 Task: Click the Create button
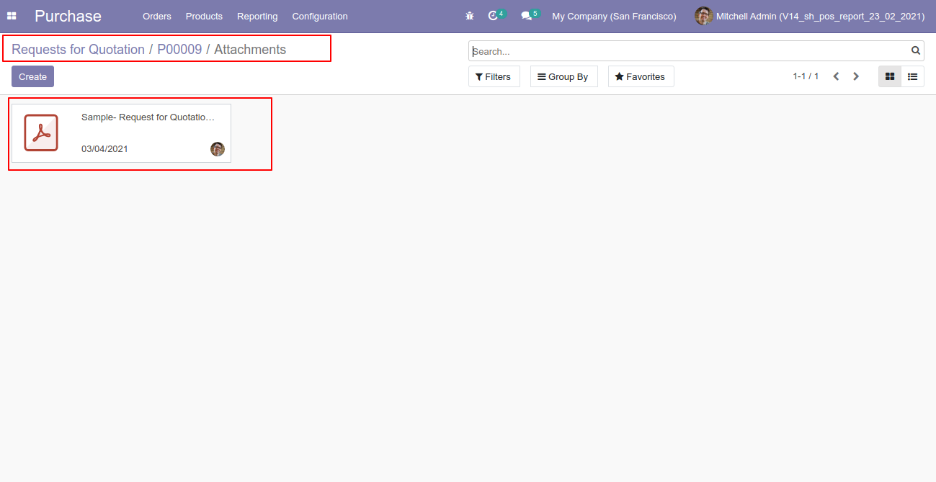point(32,76)
